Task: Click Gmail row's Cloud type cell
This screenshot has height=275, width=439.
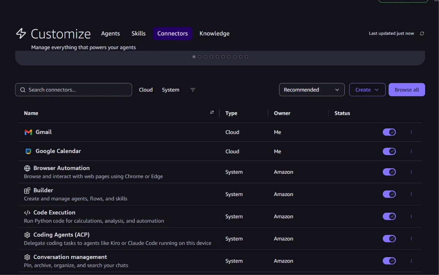Action: pos(232,132)
